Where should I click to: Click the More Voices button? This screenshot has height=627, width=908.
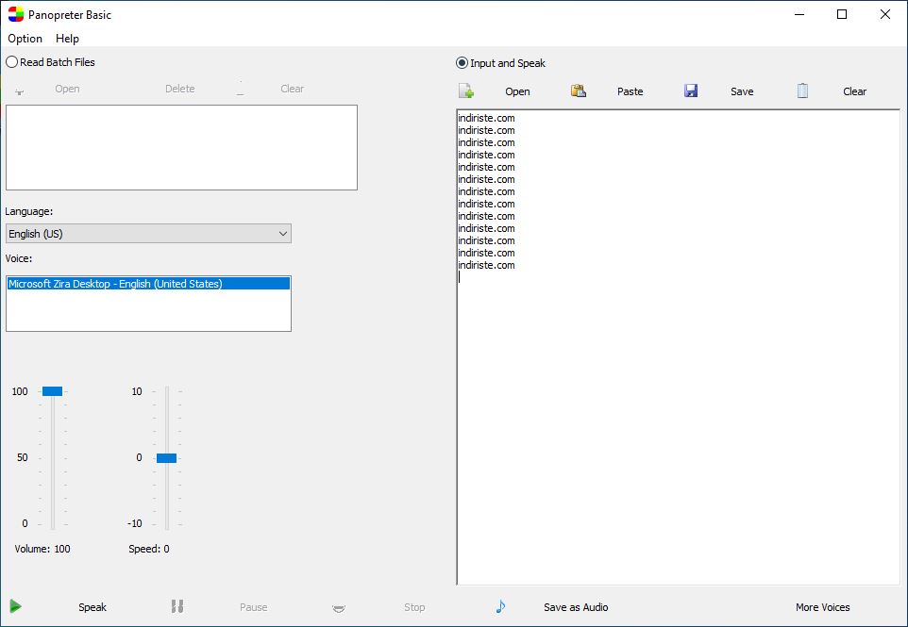(x=823, y=607)
